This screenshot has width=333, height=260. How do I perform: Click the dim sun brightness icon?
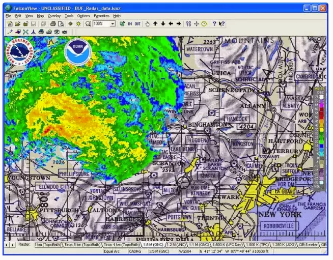click(70, 24)
